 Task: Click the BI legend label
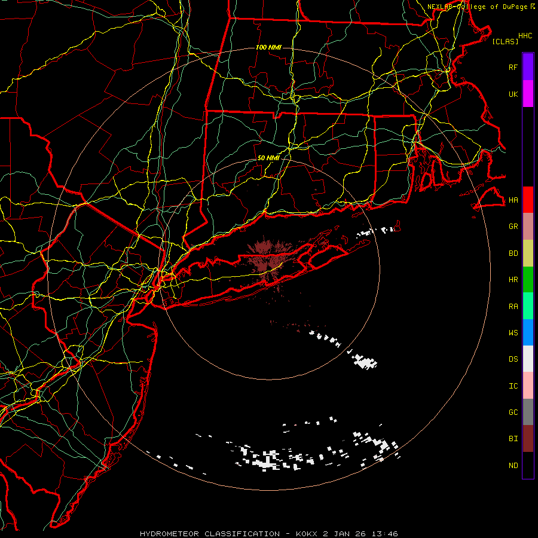click(x=513, y=439)
